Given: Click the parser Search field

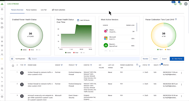Looking at the screenshot, I should [84, 59].
